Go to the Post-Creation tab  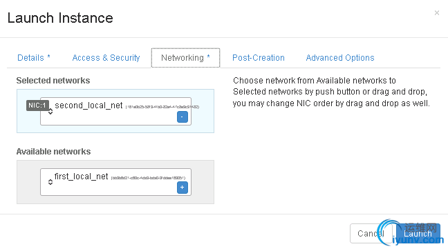click(259, 58)
